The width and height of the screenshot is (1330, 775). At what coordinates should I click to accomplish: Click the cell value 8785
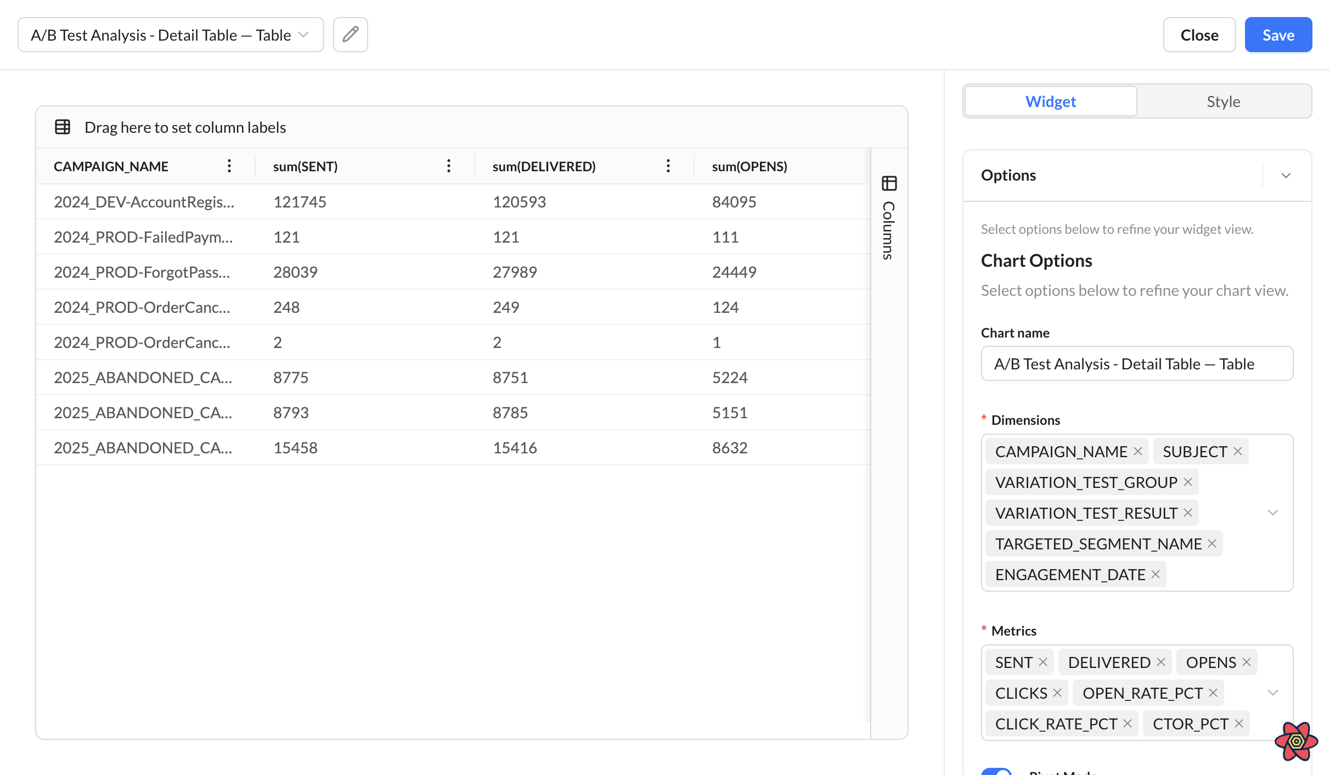[x=510, y=412]
